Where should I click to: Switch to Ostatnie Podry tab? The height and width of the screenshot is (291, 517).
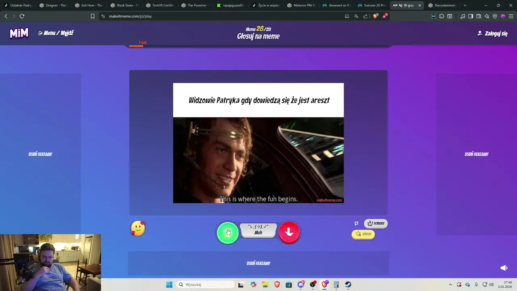coord(18,5)
